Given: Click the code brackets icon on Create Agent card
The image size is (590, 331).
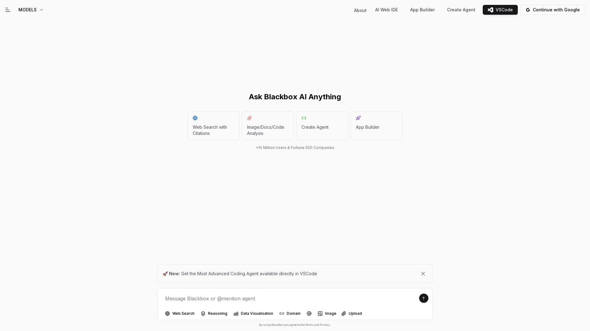Looking at the screenshot, I should [x=304, y=118].
